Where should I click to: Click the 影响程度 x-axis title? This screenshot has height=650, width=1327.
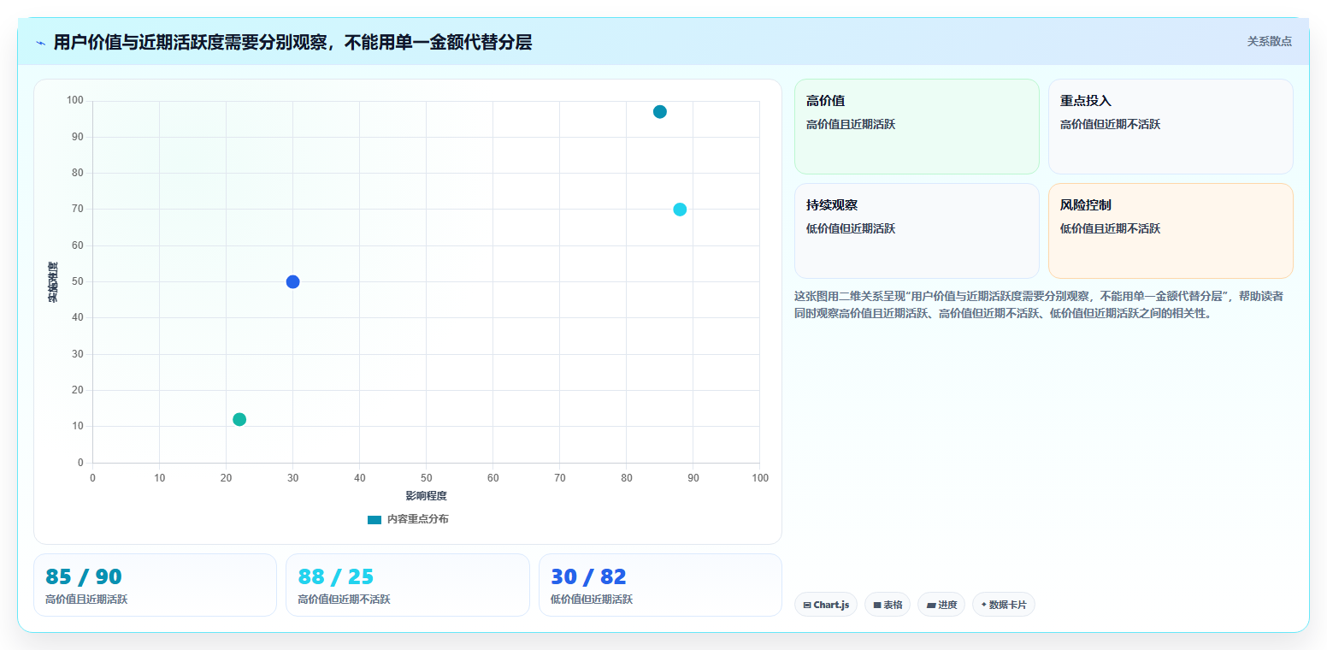pos(426,496)
